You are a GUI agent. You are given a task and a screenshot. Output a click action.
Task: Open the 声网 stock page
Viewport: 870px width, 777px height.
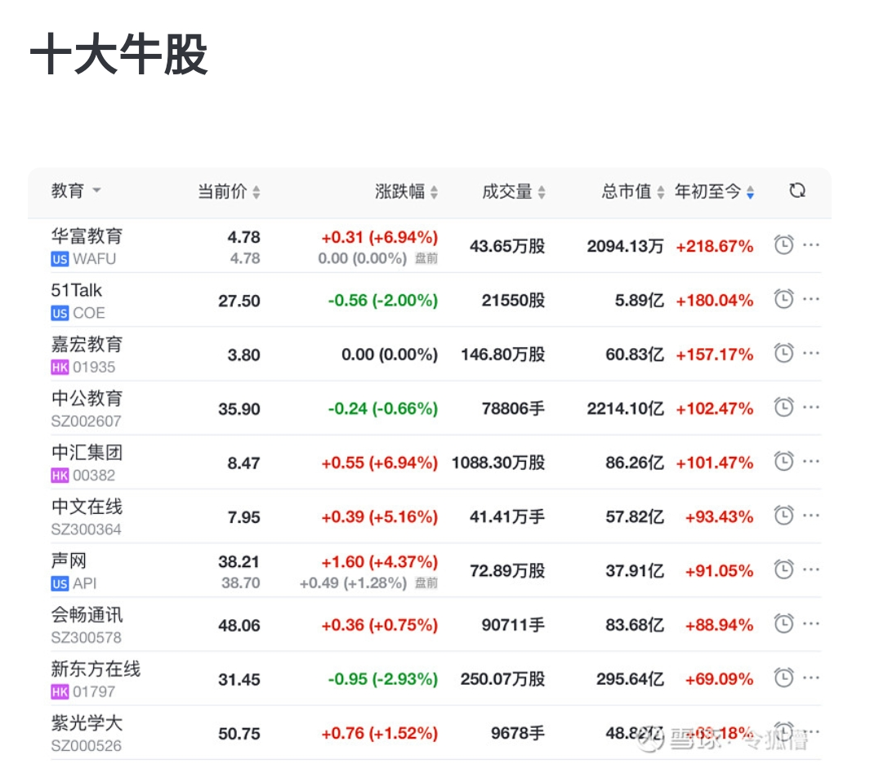point(69,560)
